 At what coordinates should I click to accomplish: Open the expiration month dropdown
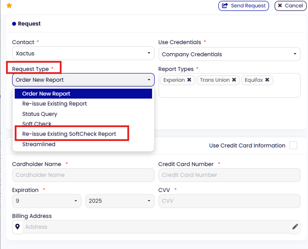click(46, 201)
